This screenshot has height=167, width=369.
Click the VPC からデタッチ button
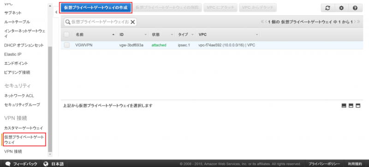[258, 7]
